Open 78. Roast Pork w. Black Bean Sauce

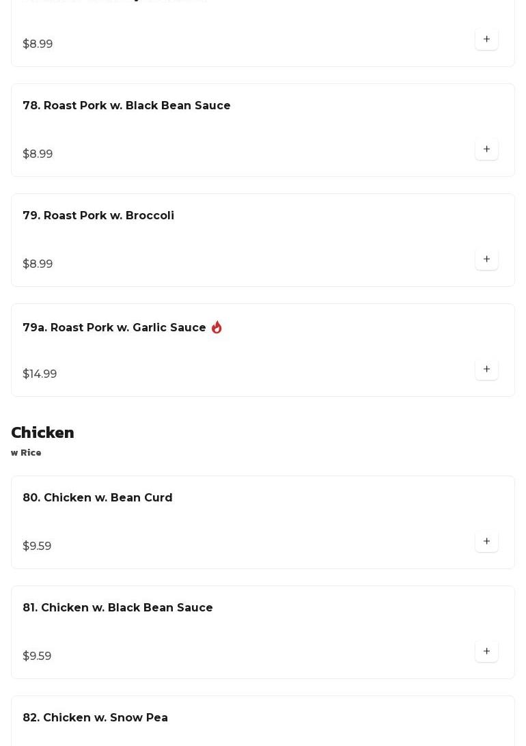126,105
